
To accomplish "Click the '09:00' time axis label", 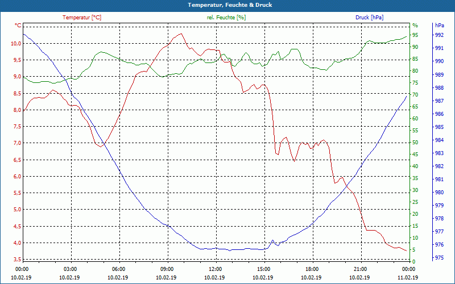I will (x=167, y=269).
